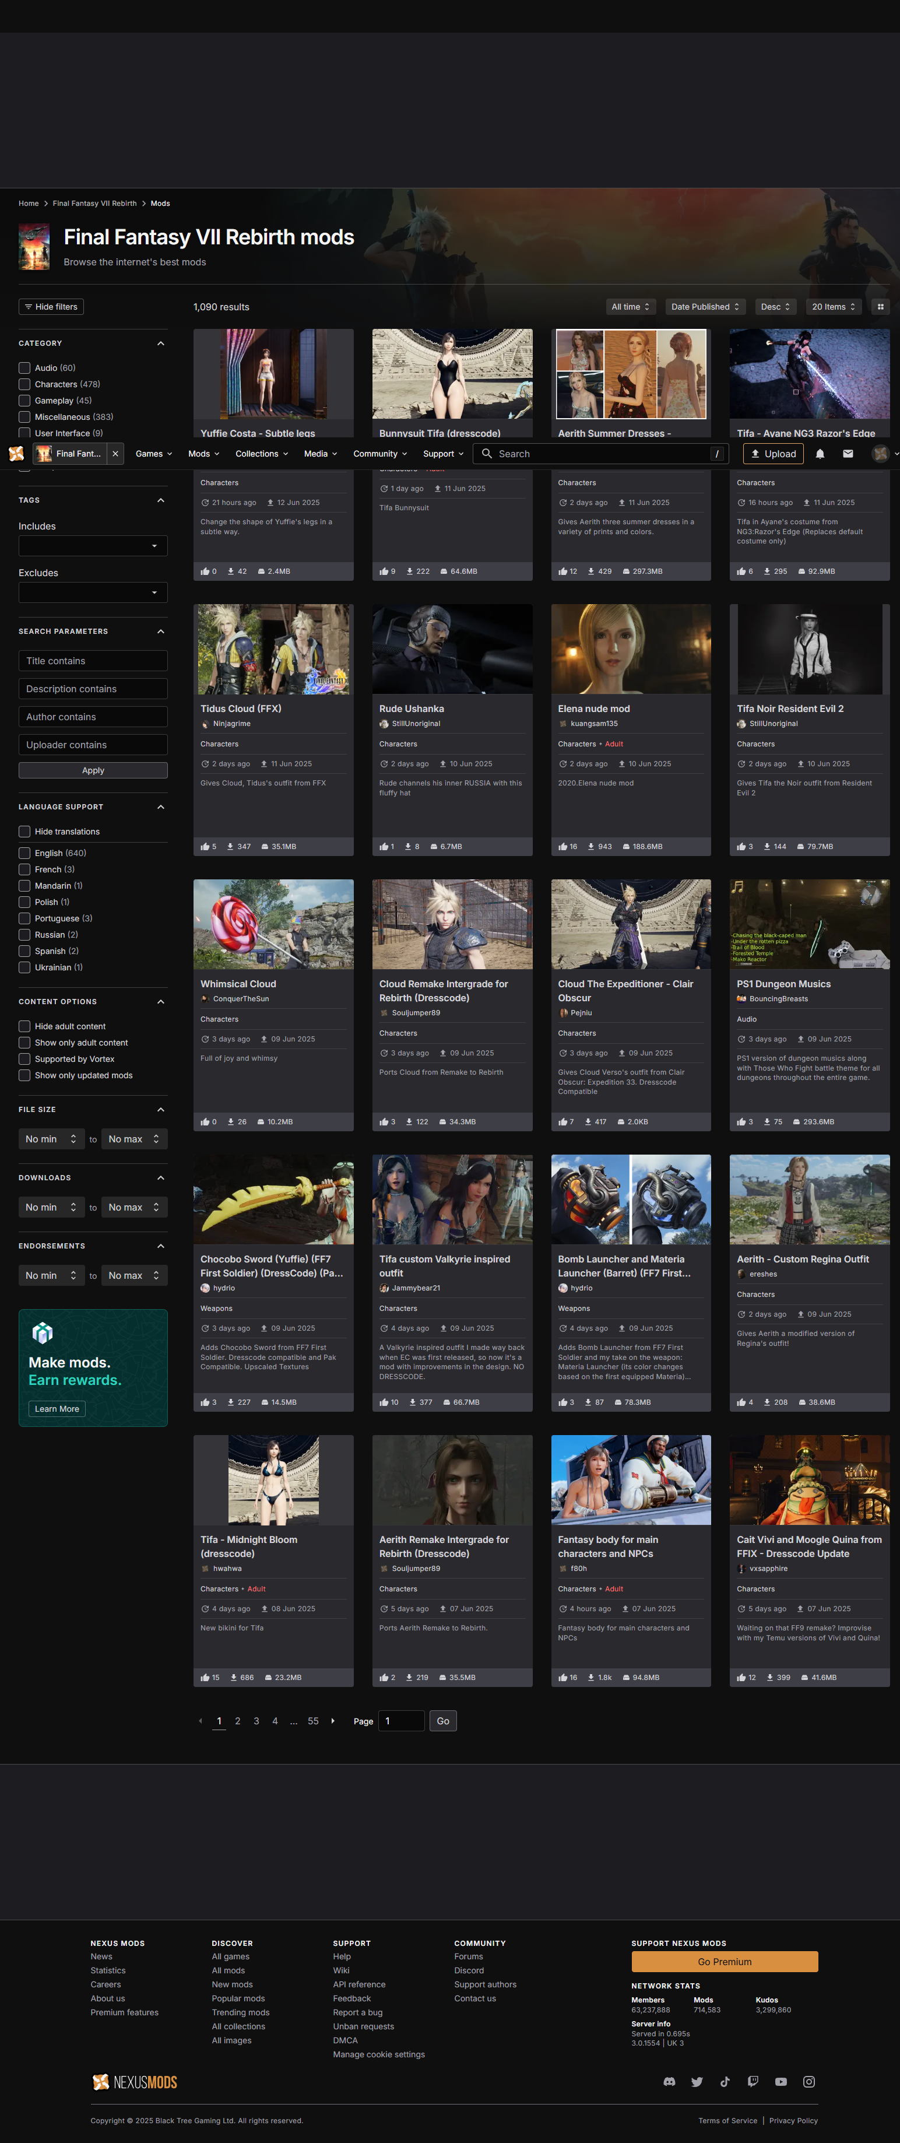Screen dimensions: 900x2143
Task: Open Whimsical Cloud mod thumbnail
Action: coord(273,924)
